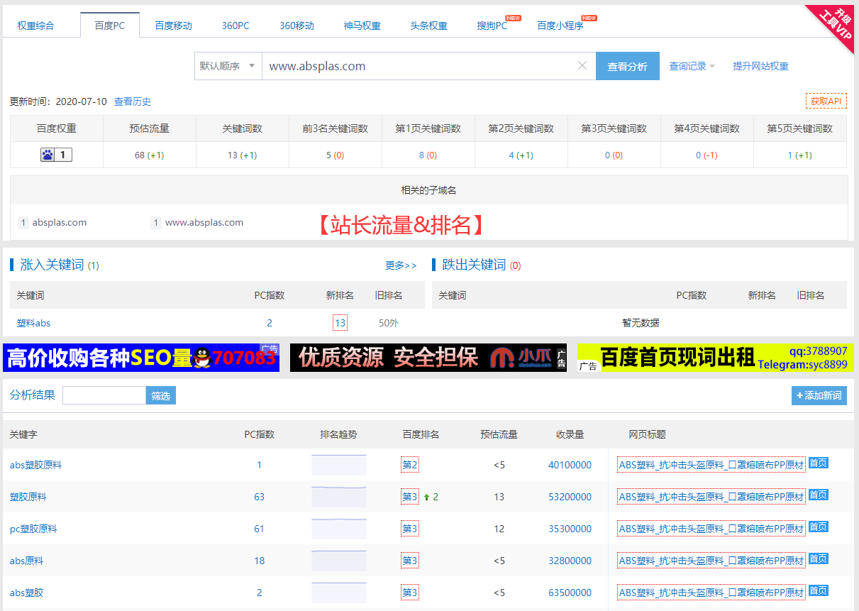Expand the 默认顺序 sort dropdown
859x611 pixels.
tap(228, 66)
